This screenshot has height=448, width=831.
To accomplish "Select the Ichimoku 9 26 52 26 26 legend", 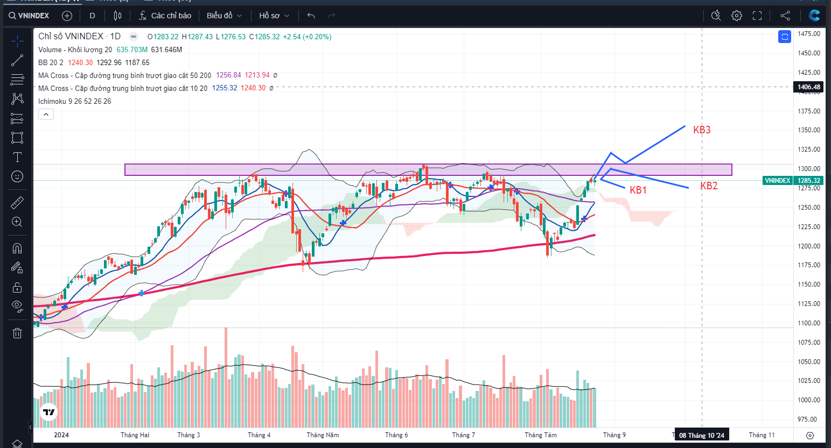I will 75,101.
